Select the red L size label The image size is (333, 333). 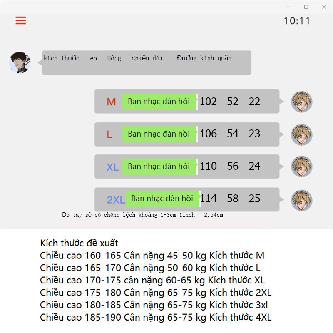(109, 134)
